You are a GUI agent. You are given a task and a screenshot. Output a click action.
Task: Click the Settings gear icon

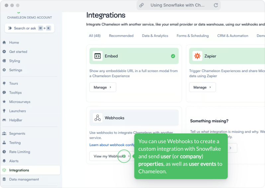4,70
